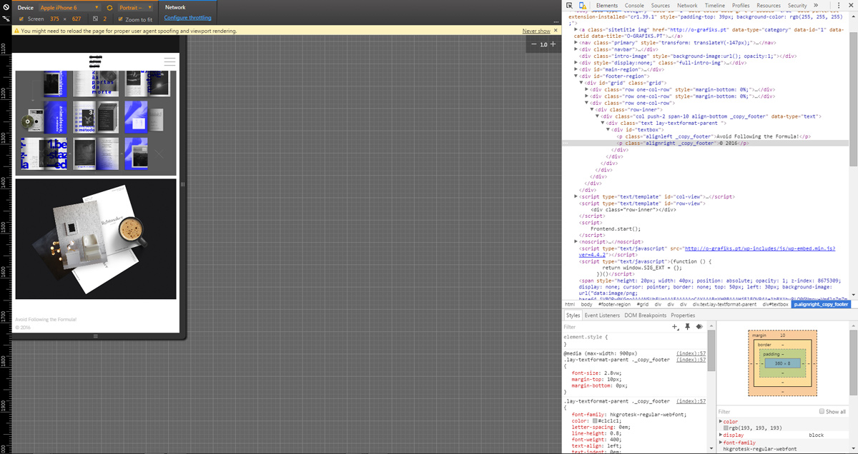The image size is (858, 454).
Task: Open the Apple iPhone 6 device dropdown
Action: [x=70, y=7]
